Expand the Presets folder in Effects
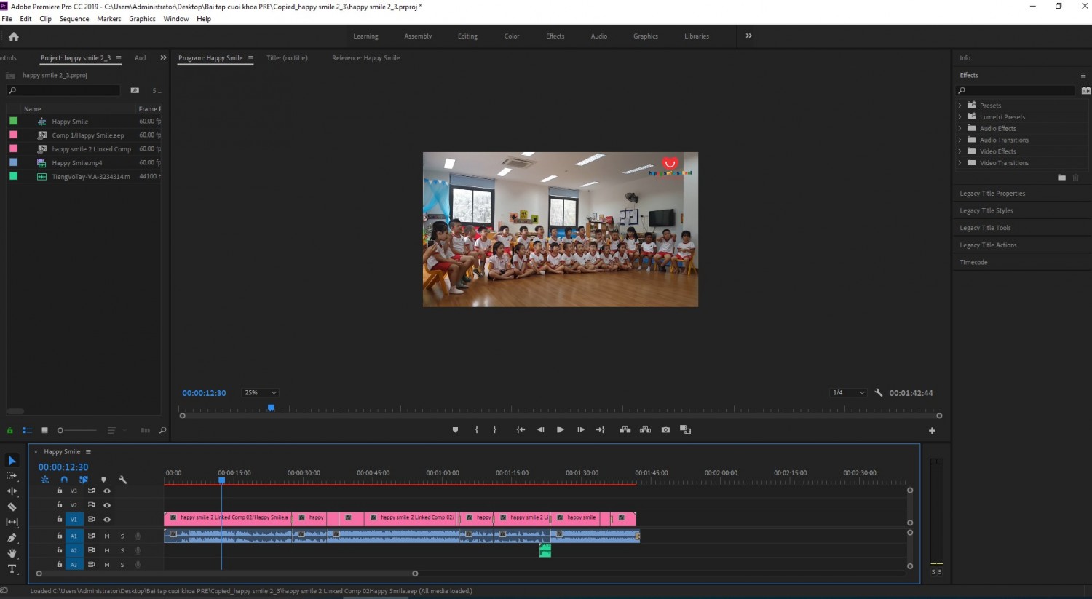The height and width of the screenshot is (599, 1092). point(960,106)
